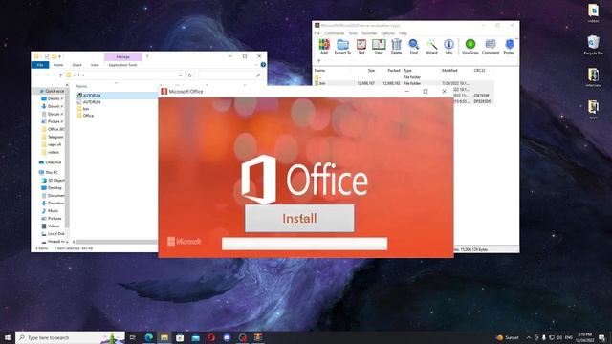This screenshot has width=612, height=344.
Task: Open the File tab in File Explorer
Action: pyautogui.click(x=40, y=65)
